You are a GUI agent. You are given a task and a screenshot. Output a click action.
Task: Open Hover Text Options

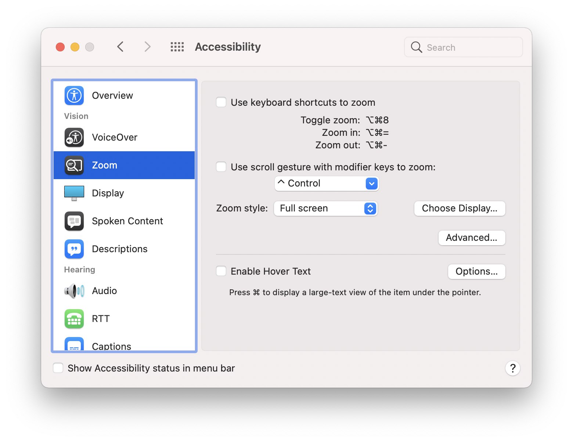pyautogui.click(x=476, y=271)
